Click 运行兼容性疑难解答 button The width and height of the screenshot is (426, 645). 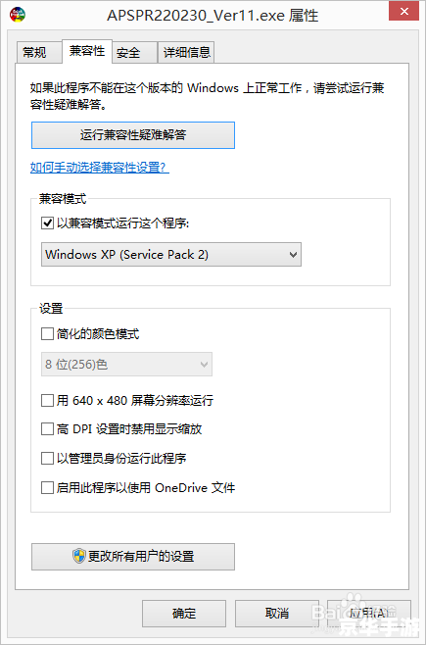pyautogui.click(x=133, y=135)
